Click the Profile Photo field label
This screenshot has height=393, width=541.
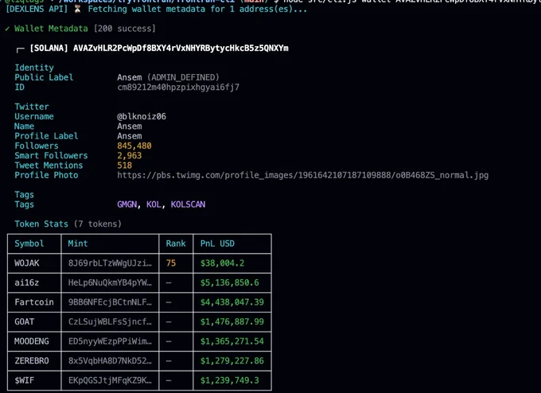(x=46, y=175)
